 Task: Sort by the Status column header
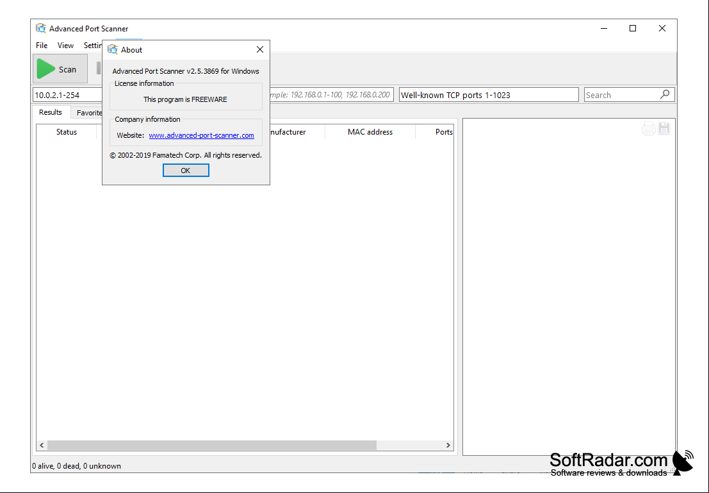point(67,131)
